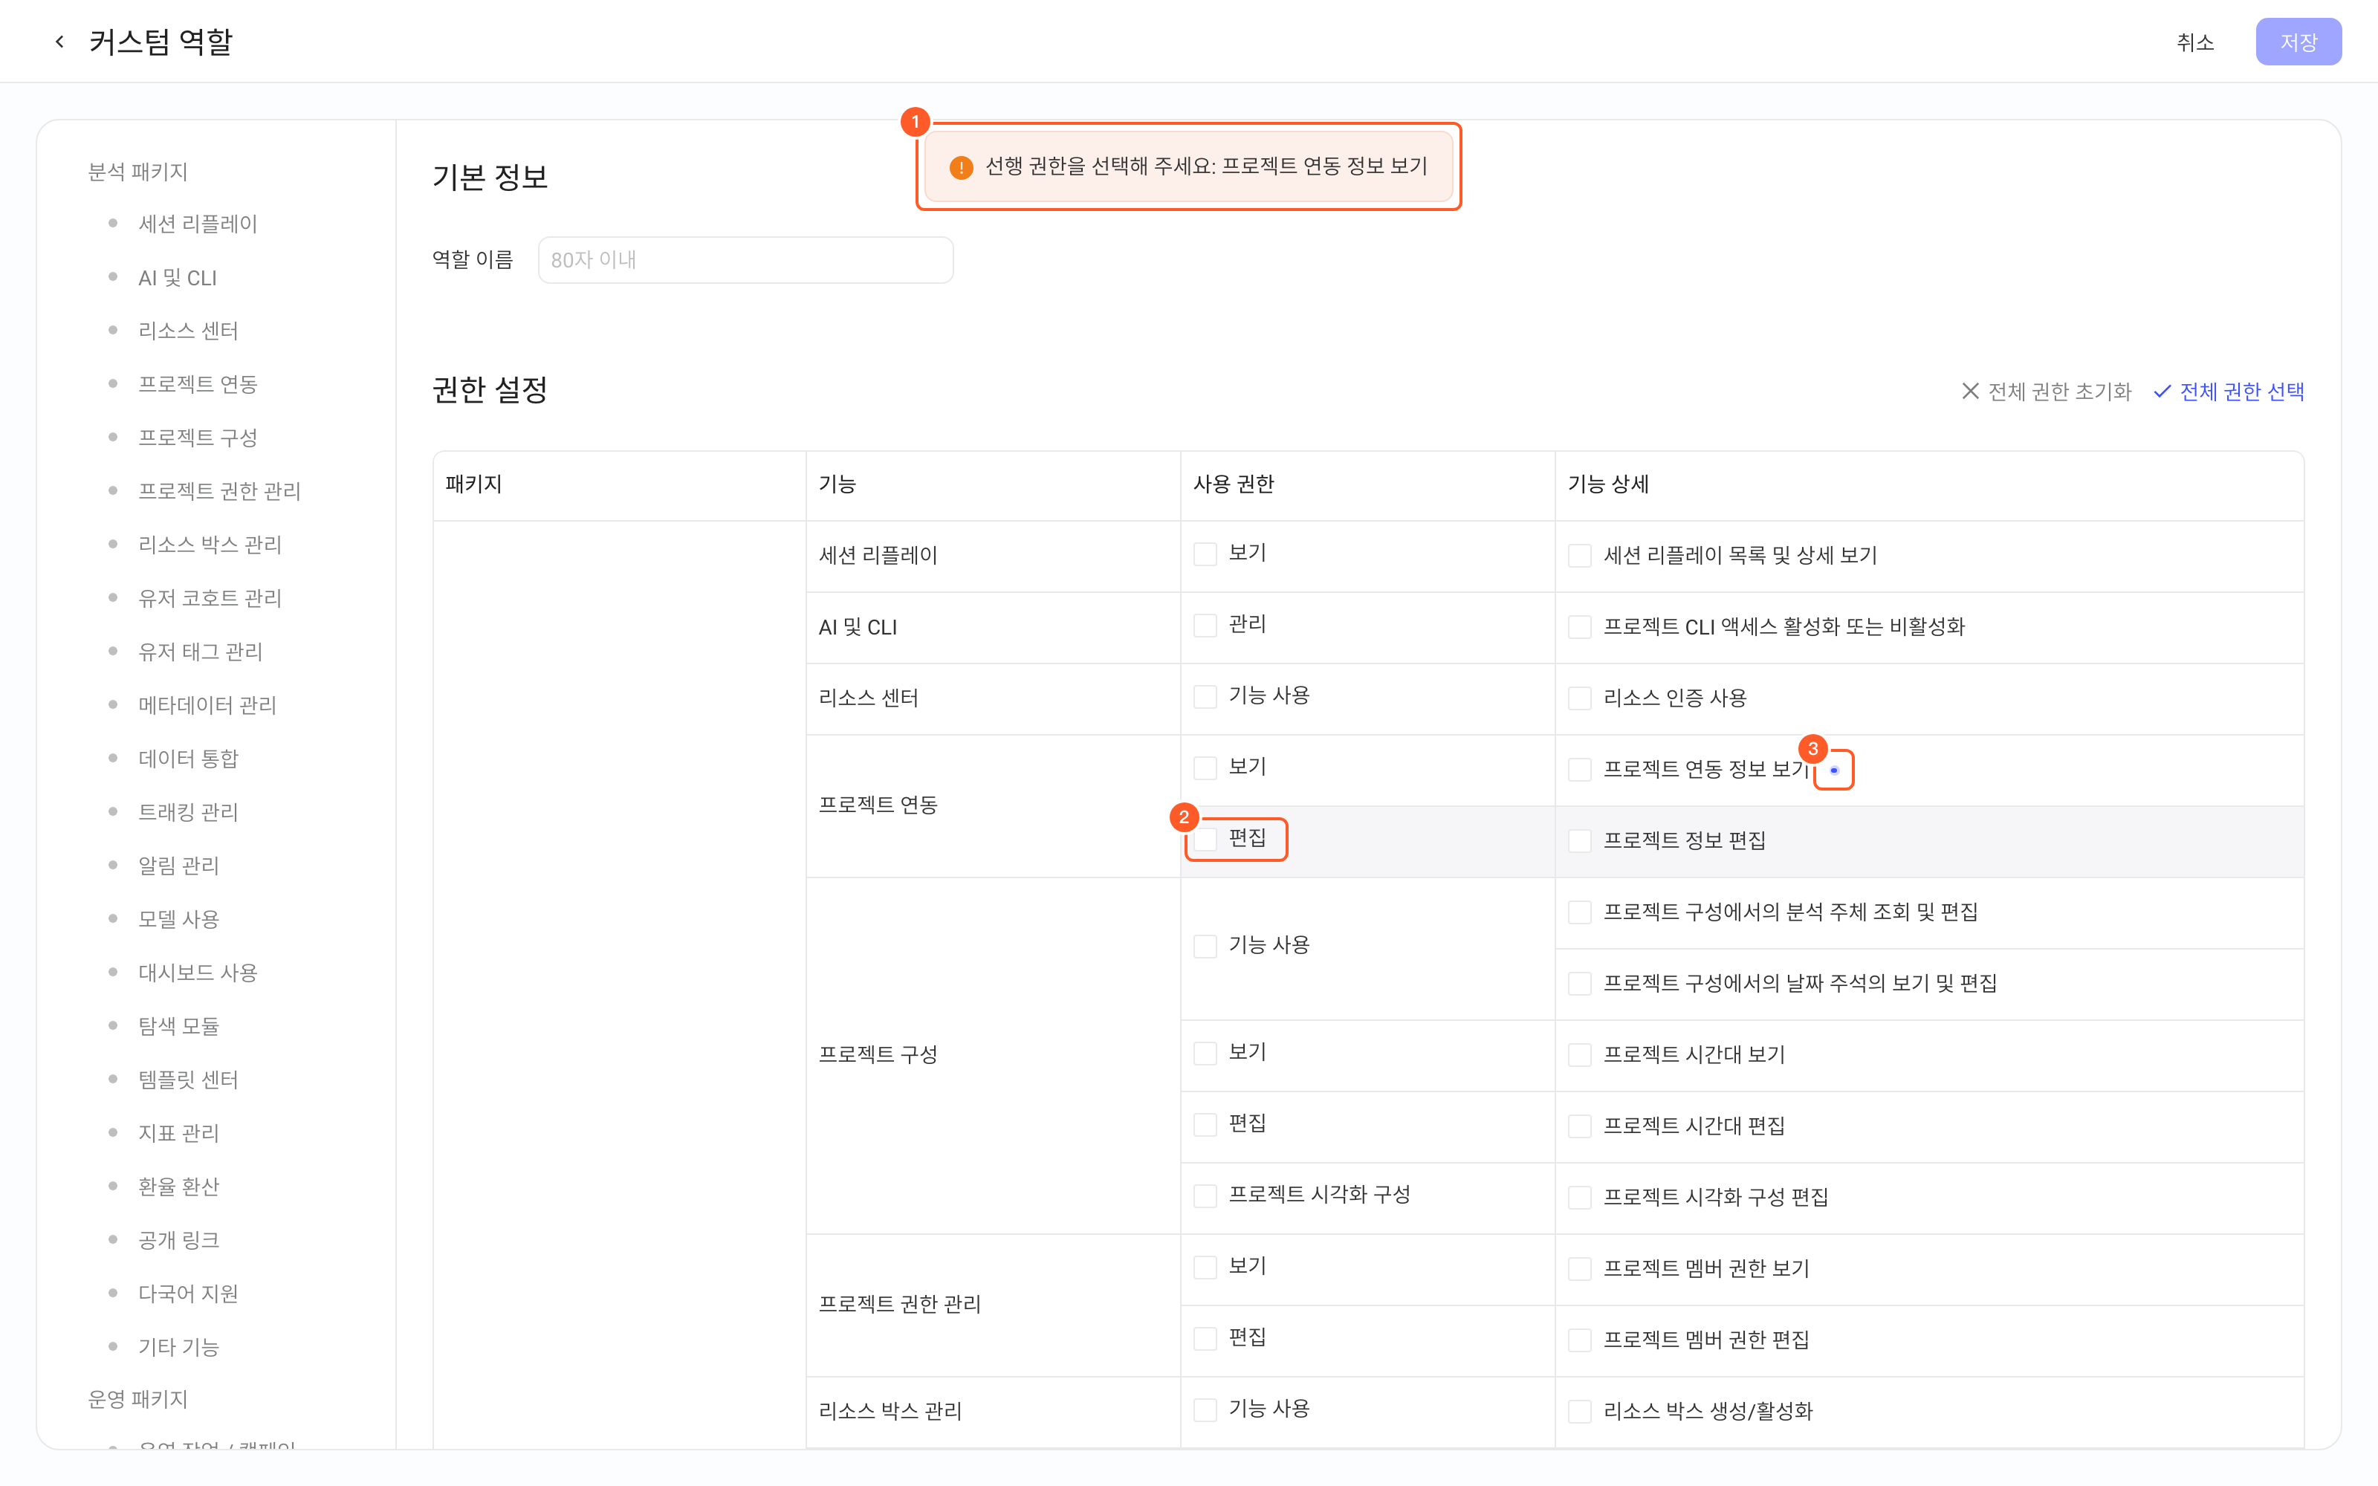
Task: Click the 취소 button
Action: click(x=2194, y=42)
